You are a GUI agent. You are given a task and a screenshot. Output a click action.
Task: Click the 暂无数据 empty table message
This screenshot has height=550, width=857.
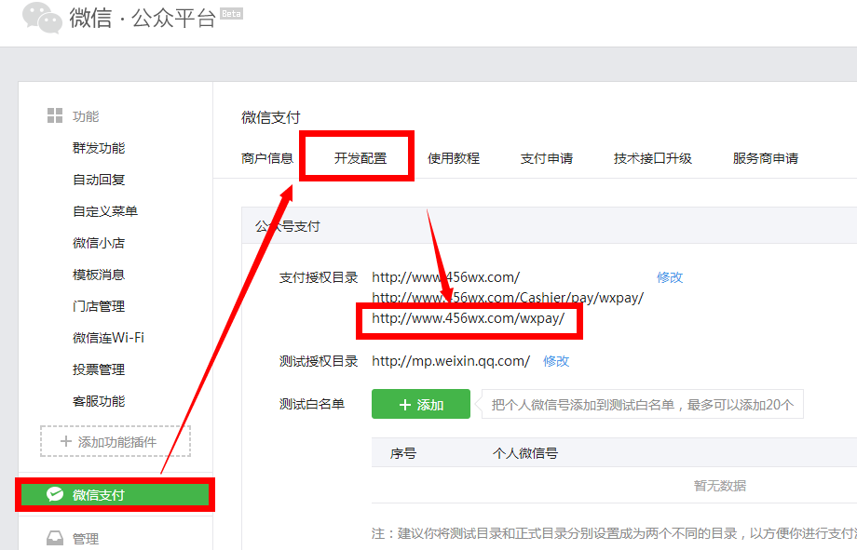(x=720, y=486)
